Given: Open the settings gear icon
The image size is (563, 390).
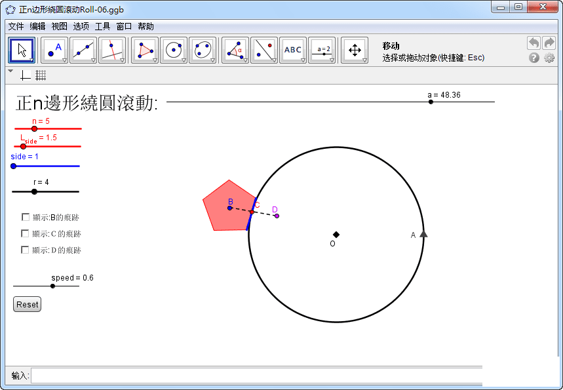Looking at the screenshot, I should (x=549, y=58).
